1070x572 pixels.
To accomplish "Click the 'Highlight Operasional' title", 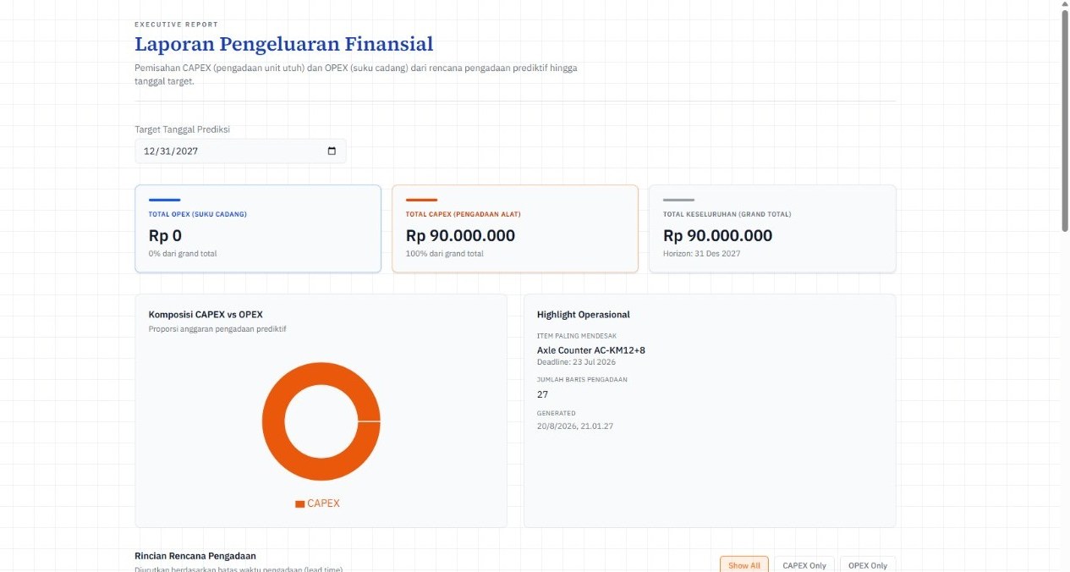I will tap(584, 315).
